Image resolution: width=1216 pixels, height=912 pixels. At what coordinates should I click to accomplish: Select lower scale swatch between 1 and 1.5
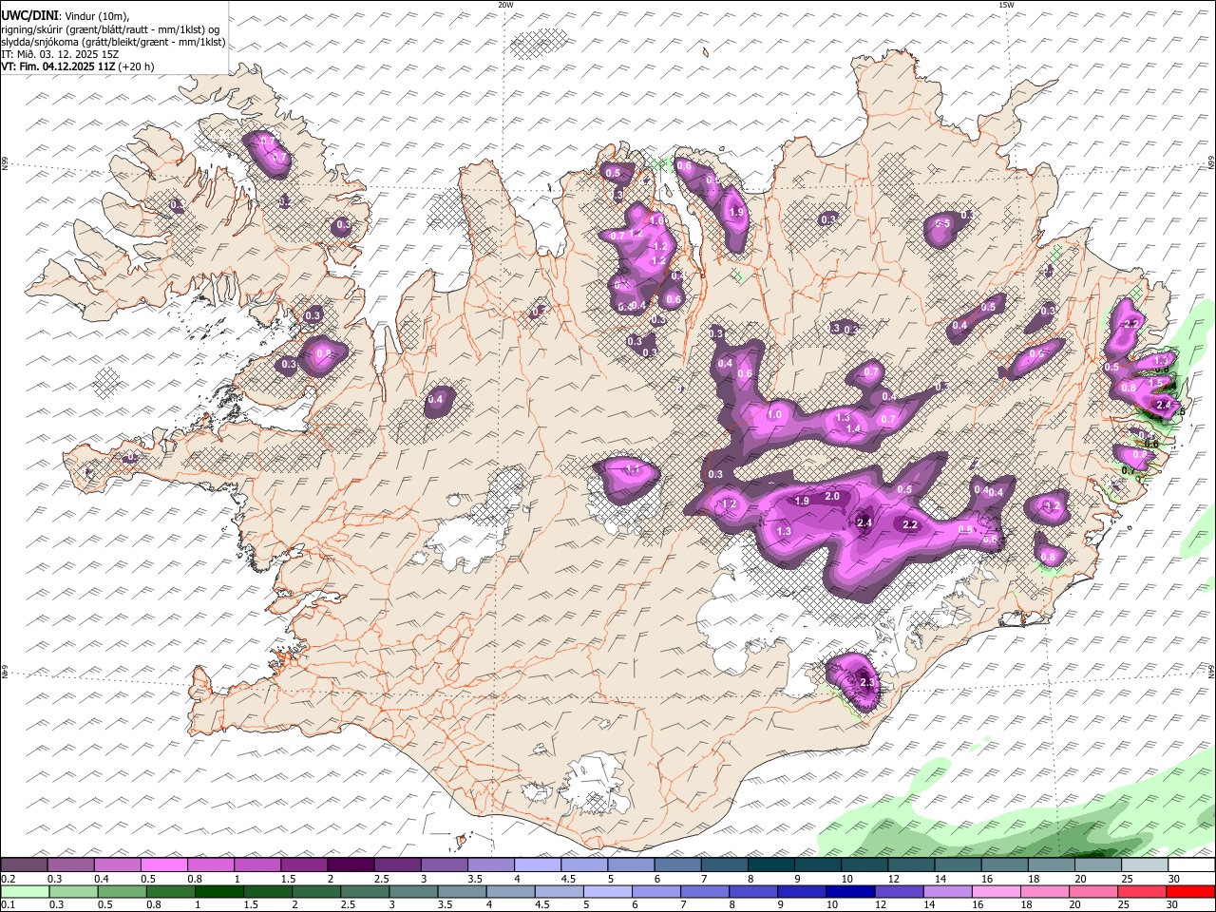[x=219, y=891]
